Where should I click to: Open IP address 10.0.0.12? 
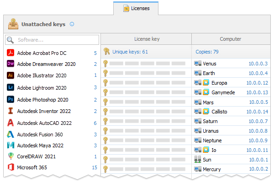click(257, 83)
